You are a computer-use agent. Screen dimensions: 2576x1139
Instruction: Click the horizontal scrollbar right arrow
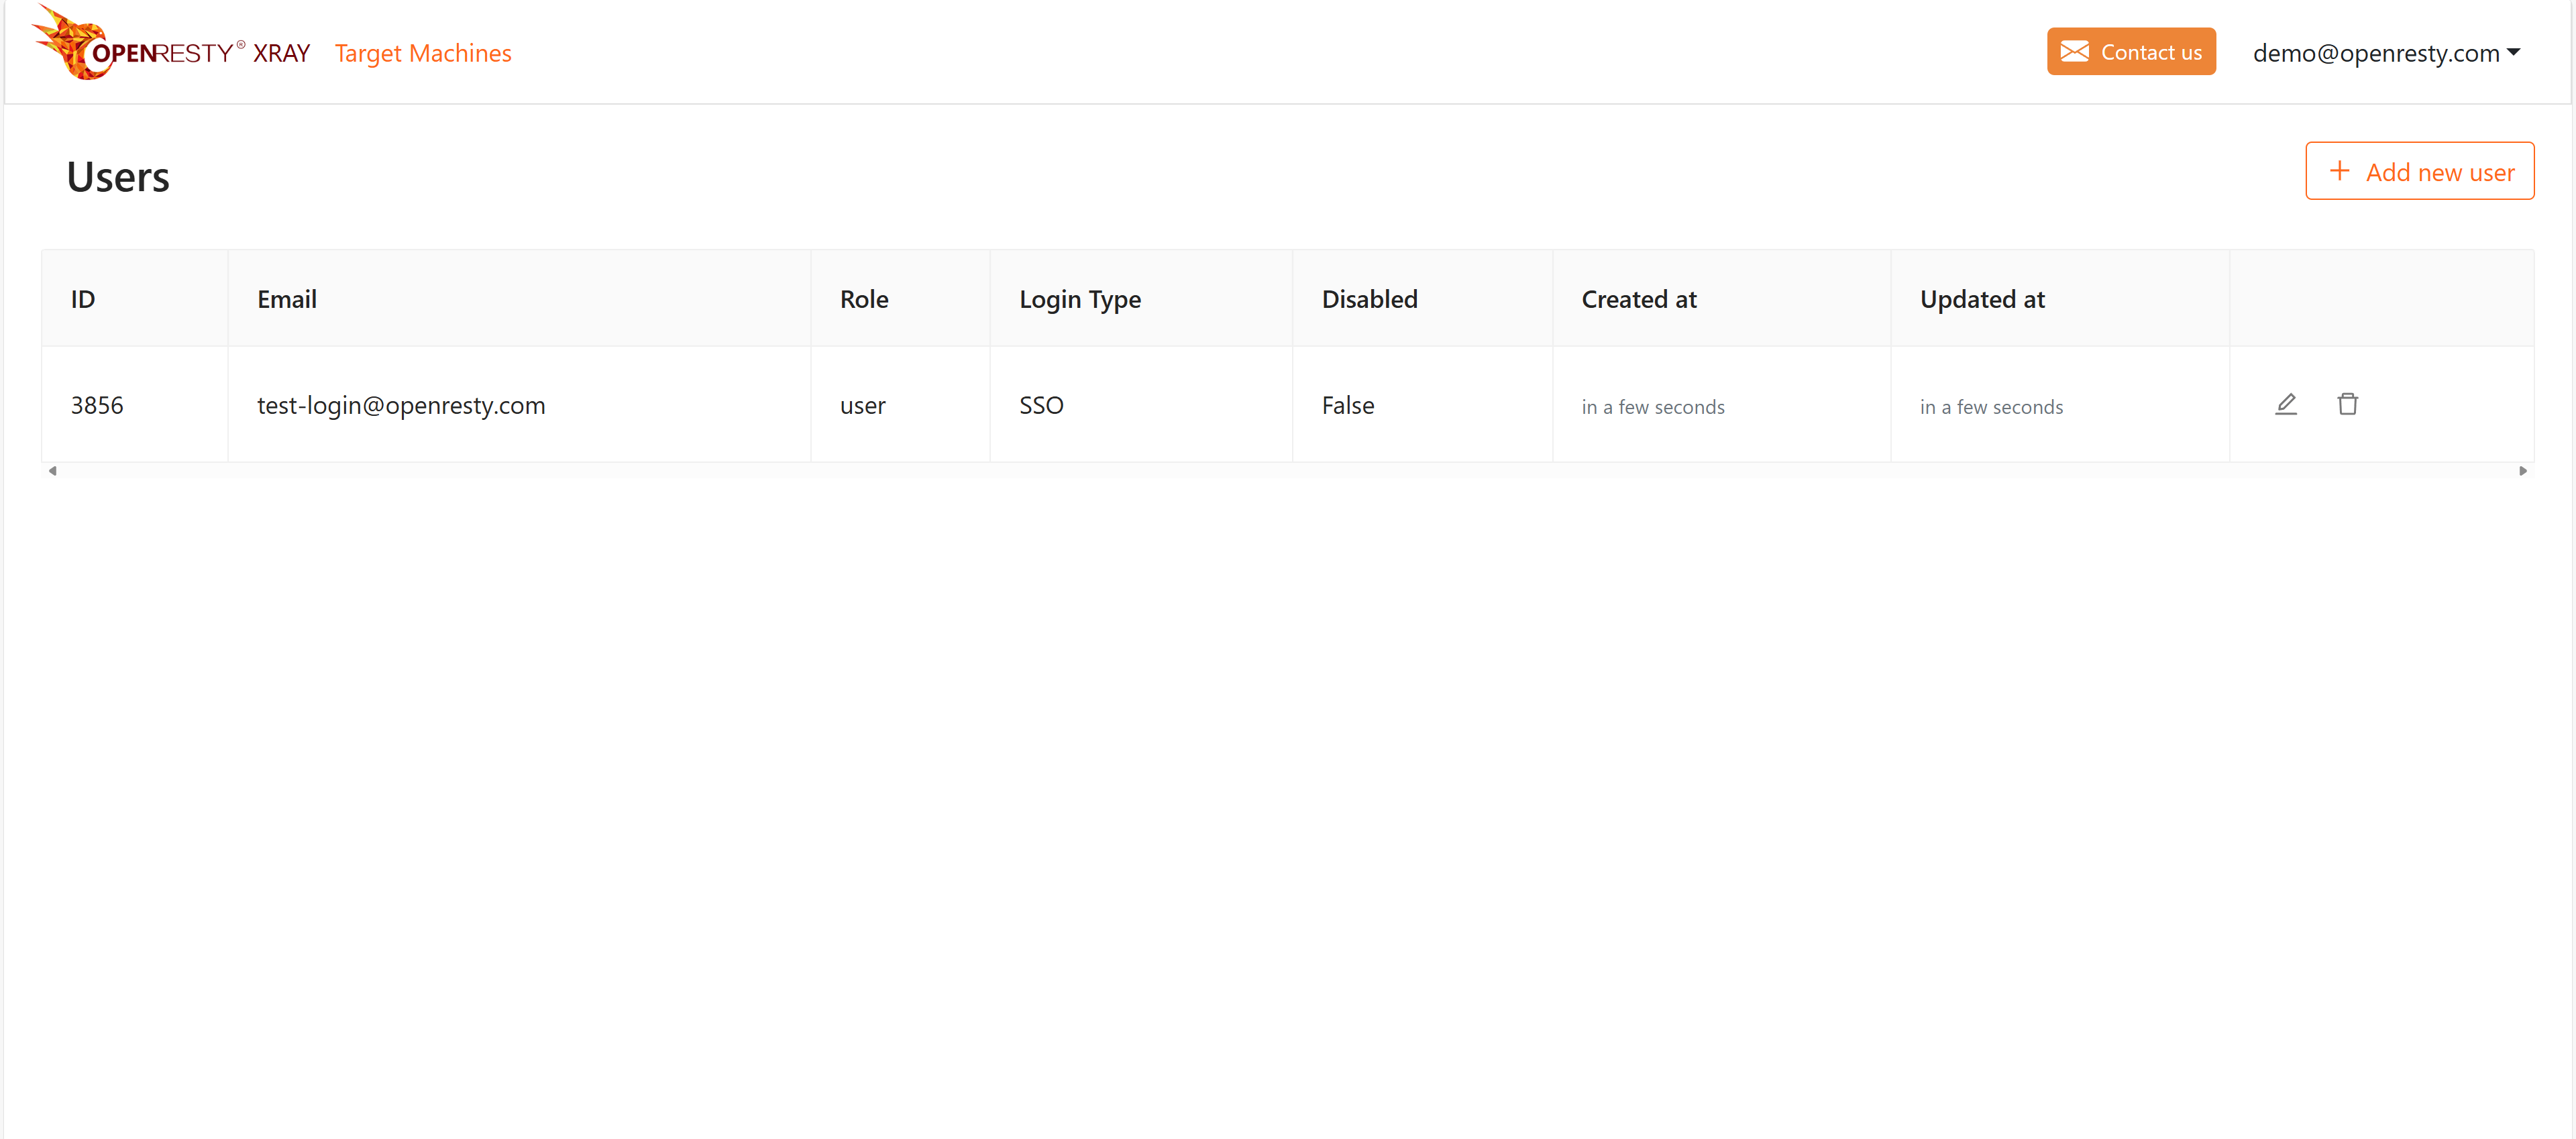click(2522, 470)
